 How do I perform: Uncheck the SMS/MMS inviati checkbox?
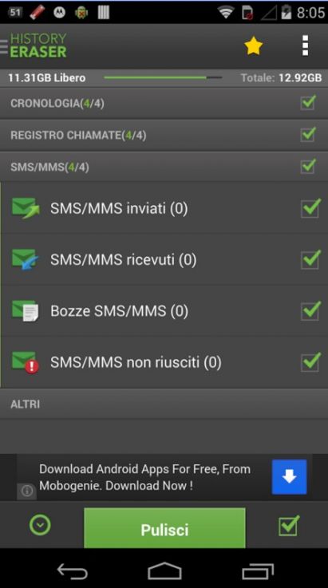310,208
